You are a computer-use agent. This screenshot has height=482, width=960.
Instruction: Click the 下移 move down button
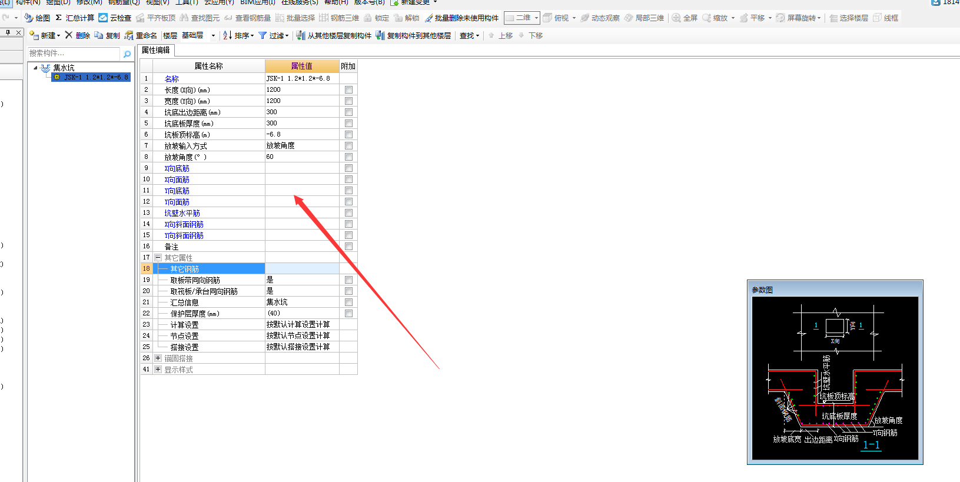(x=530, y=35)
